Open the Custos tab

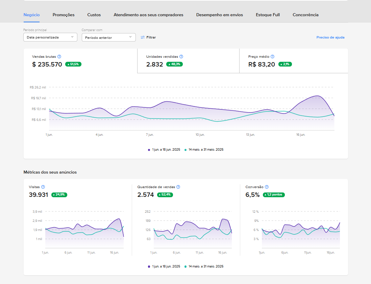point(94,15)
